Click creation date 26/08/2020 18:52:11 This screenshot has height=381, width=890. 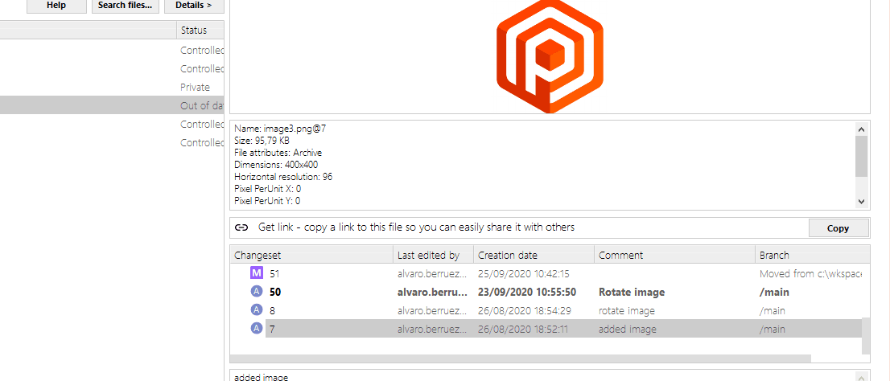[523, 329]
